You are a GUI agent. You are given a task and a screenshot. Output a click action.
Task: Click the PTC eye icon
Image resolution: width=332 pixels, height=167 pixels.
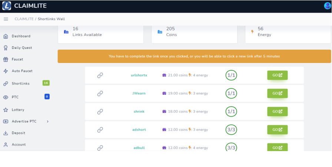tap(6, 97)
